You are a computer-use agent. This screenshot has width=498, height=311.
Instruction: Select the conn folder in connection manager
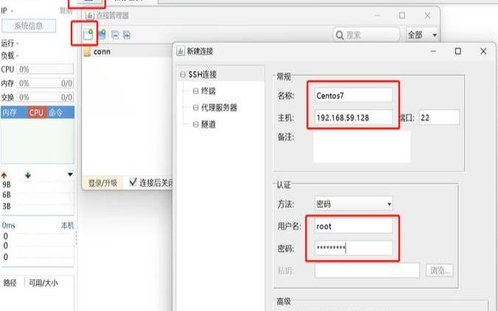point(97,52)
